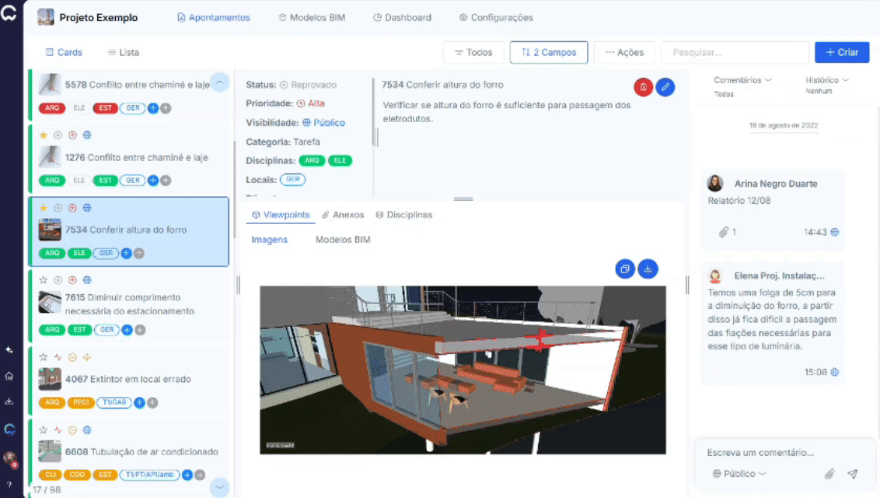Expand the Comentários filter dropdown
The width and height of the screenshot is (880, 498).
[742, 80]
